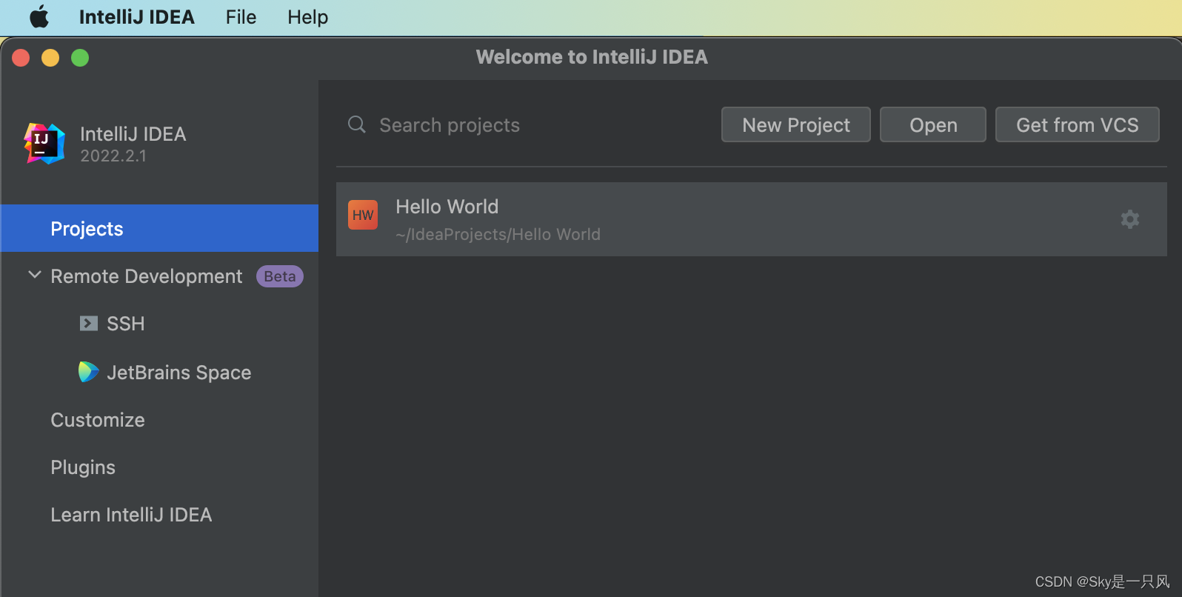Open the Customize section
Screen dimensions: 1182x597
coord(98,420)
